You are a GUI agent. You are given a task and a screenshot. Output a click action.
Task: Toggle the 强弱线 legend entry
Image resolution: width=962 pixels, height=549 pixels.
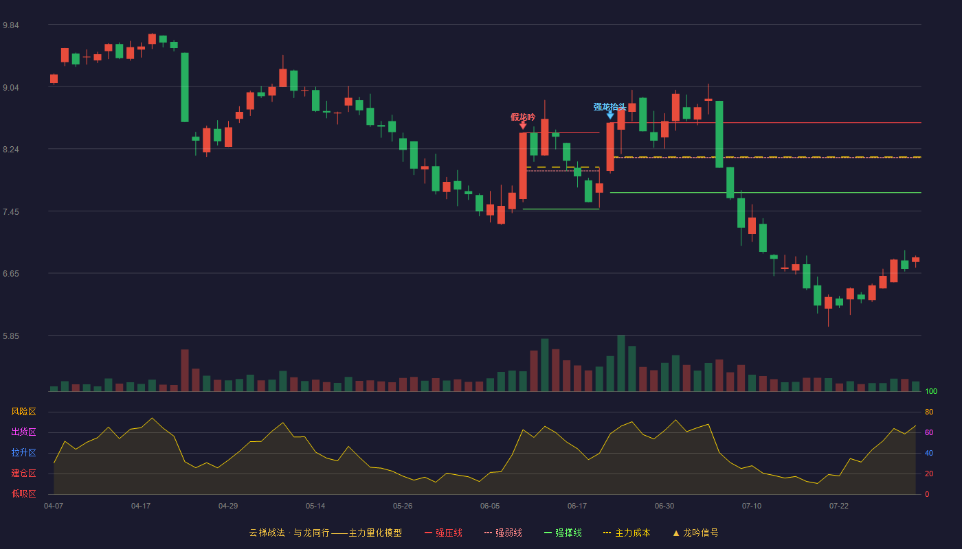(503, 533)
